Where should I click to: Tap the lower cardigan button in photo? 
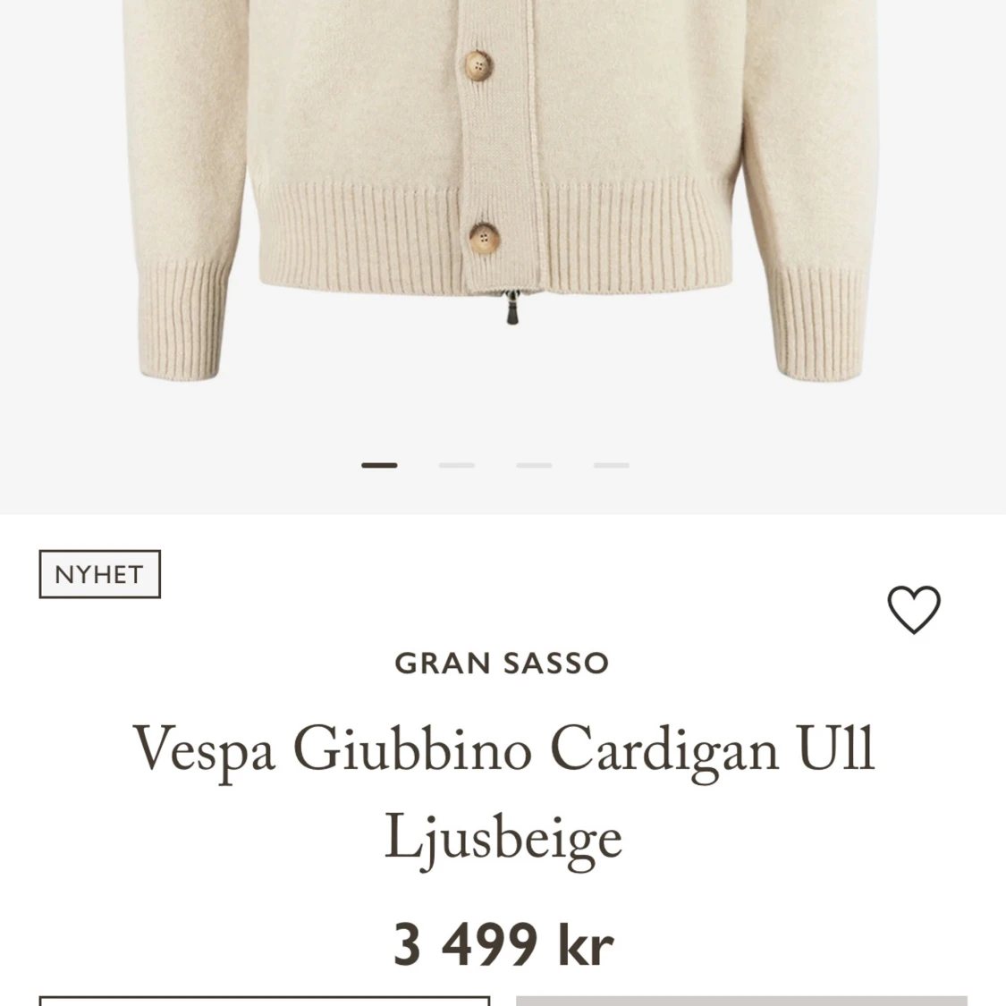(485, 239)
